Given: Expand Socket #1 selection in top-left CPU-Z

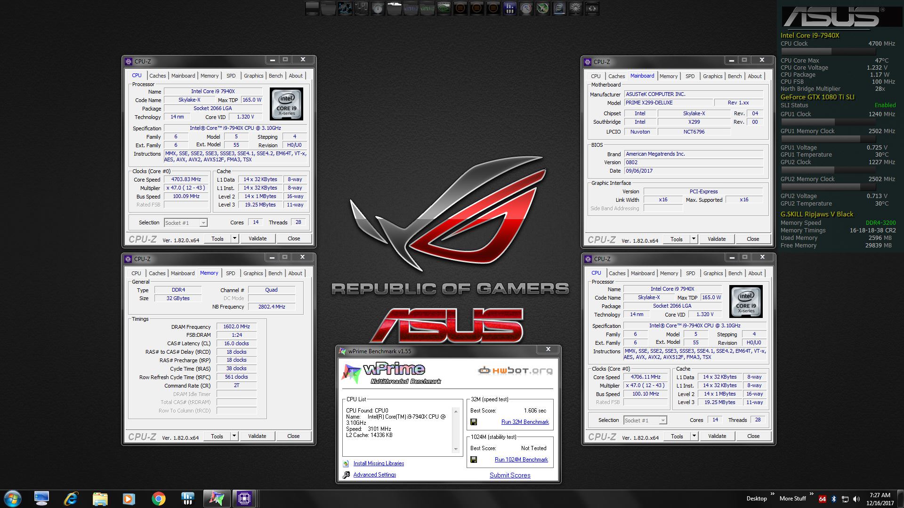Looking at the screenshot, I should coord(203,223).
